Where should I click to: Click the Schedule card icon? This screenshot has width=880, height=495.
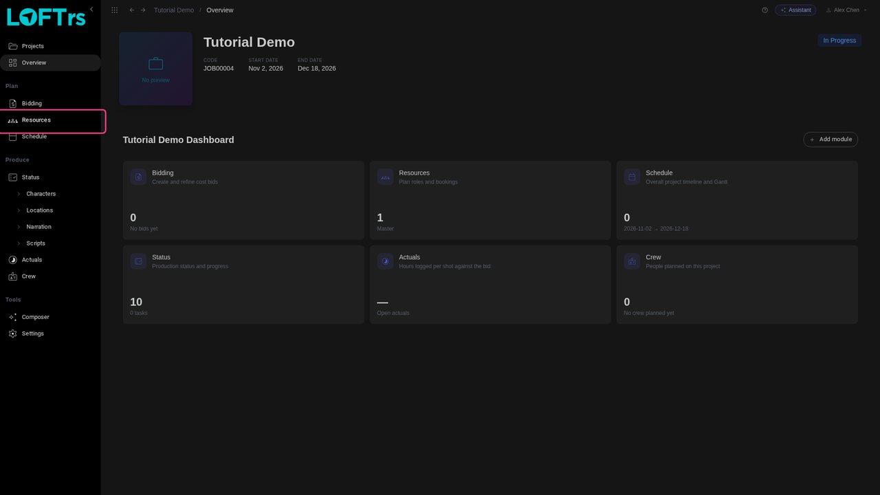[x=632, y=177]
